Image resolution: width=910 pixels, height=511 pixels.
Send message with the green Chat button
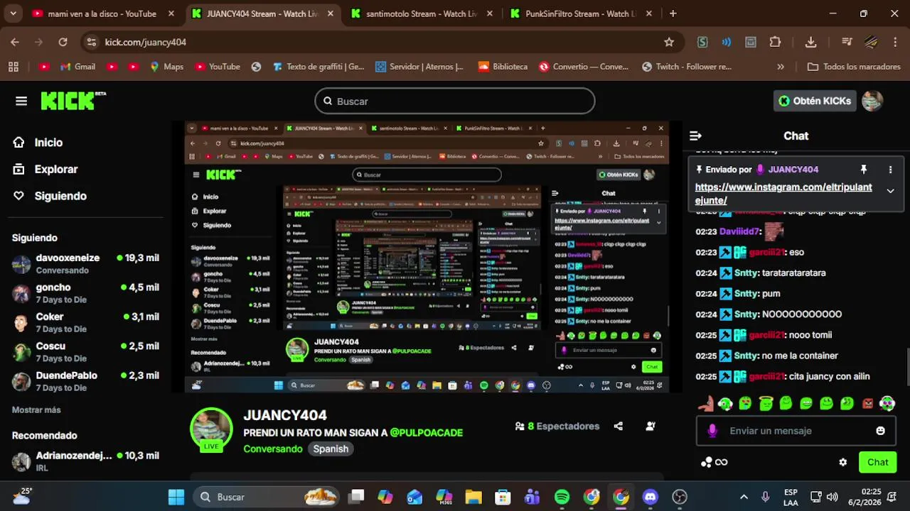click(877, 462)
